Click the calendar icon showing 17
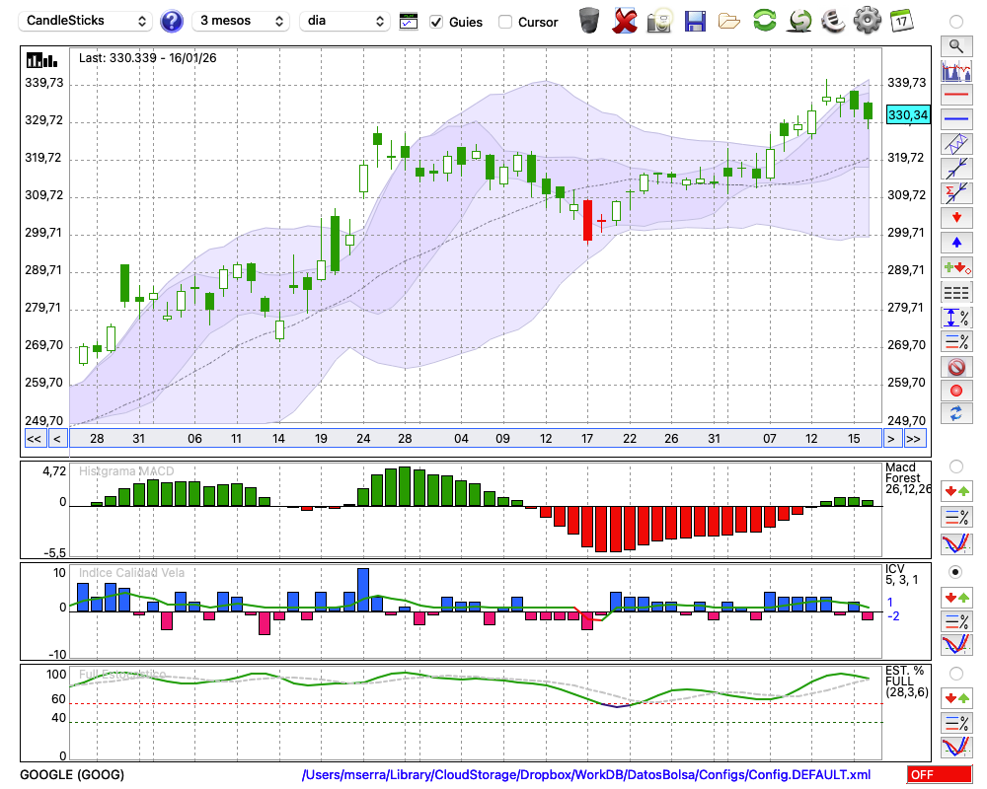Image resolution: width=987 pixels, height=789 pixels. click(900, 20)
